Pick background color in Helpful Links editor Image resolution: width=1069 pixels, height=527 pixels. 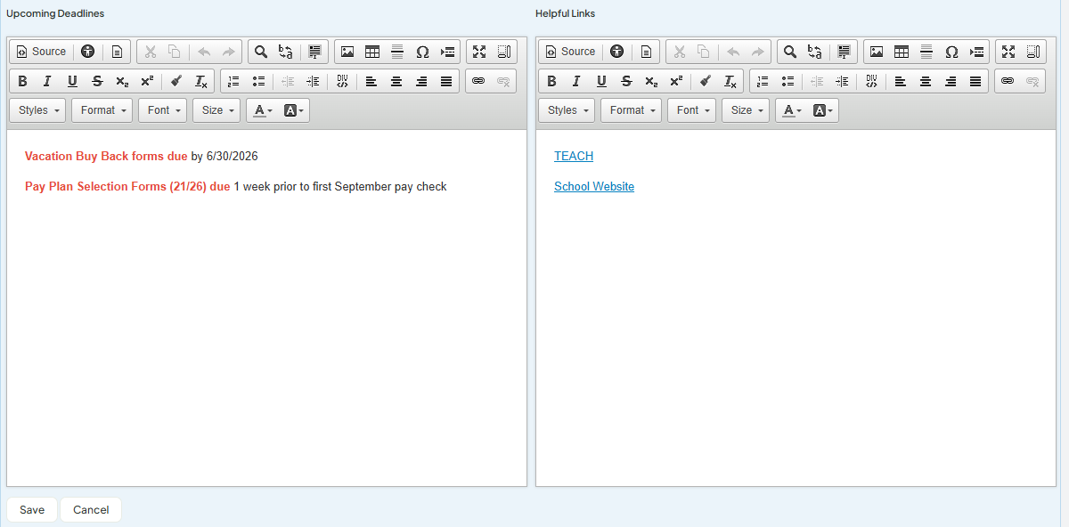click(823, 110)
